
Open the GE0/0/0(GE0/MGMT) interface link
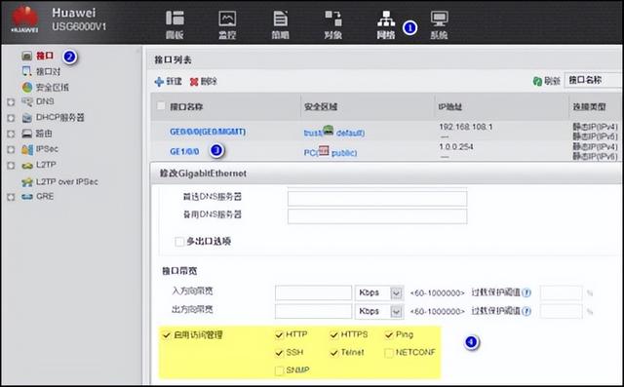[208, 132]
